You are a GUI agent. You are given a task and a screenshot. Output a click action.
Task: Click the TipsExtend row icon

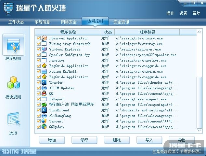pos(44,110)
